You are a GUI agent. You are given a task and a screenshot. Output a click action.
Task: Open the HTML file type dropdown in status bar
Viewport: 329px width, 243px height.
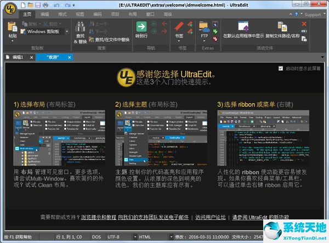[171, 237]
